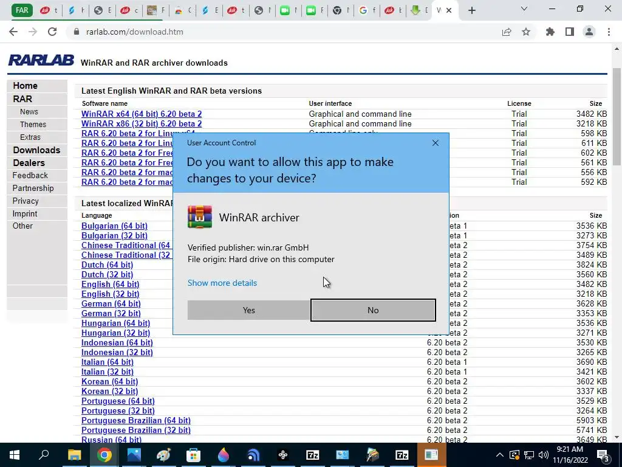Go back to the previous page
622x467 pixels.
coord(13,32)
